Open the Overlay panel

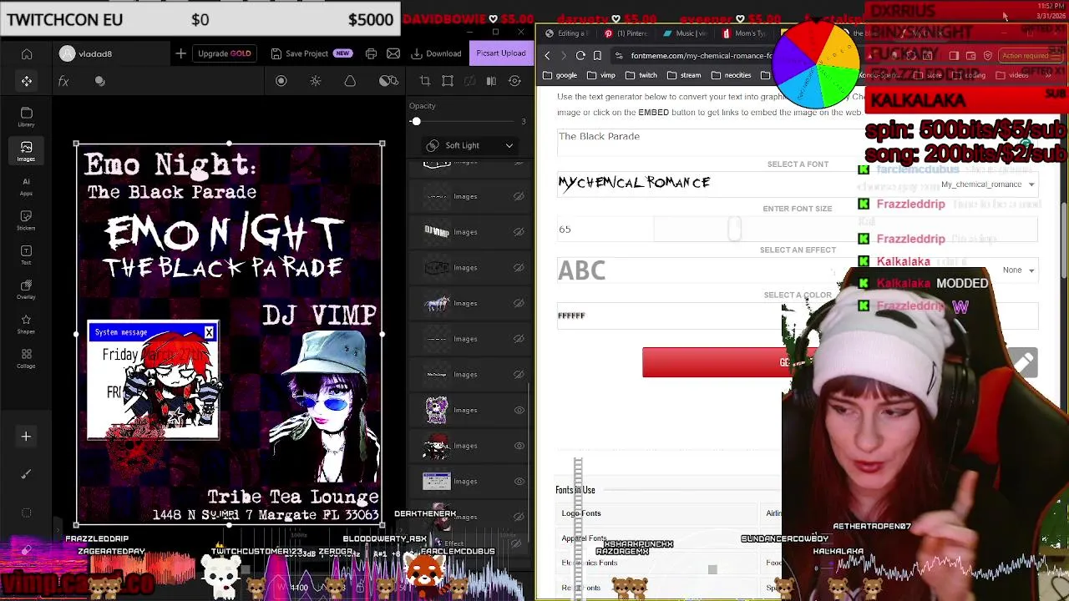(x=27, y=290)
